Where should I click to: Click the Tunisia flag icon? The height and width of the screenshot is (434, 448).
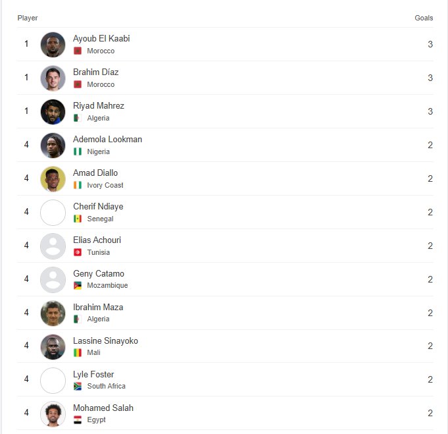pyautogui.click(x=78, y=252)
